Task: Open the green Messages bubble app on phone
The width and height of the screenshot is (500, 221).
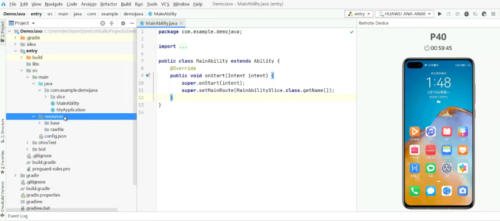Action: [x=430, y=168]
